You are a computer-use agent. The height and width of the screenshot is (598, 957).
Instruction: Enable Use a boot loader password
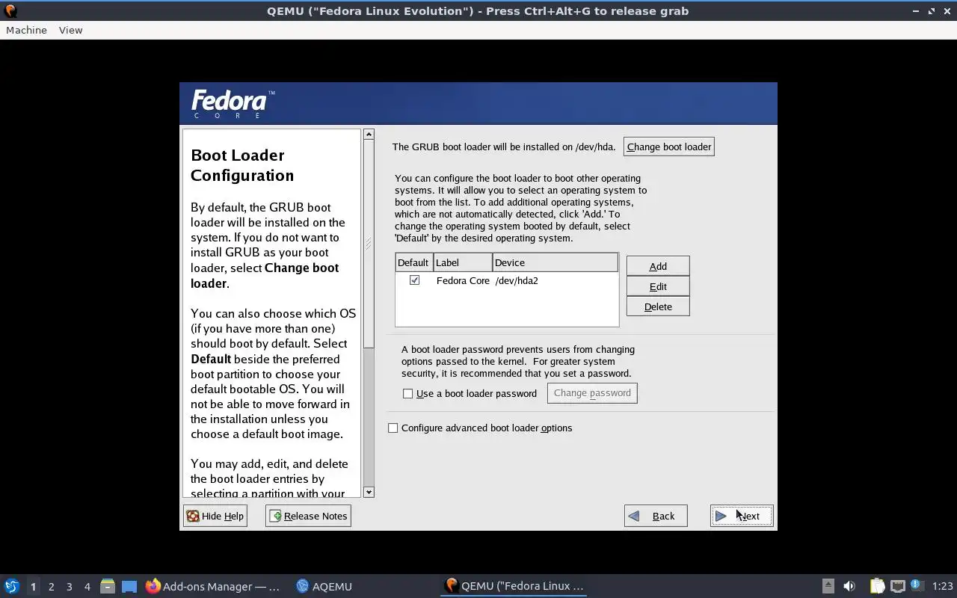(x=408, y=393)
